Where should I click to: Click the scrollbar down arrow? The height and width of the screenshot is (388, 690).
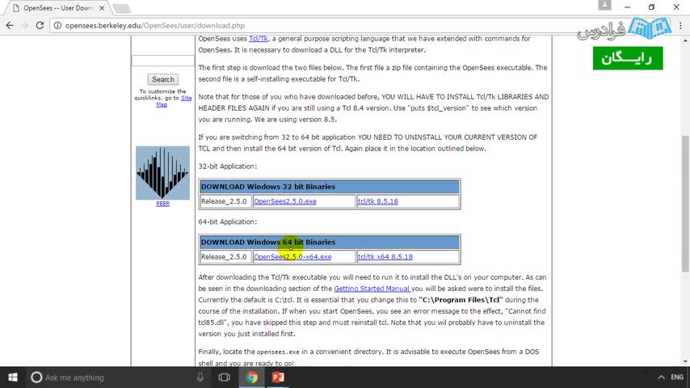(x=685, y=361)
